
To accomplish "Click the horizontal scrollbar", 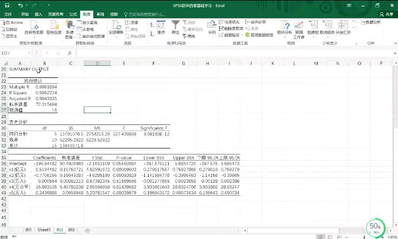I will (x=293, y=231).
